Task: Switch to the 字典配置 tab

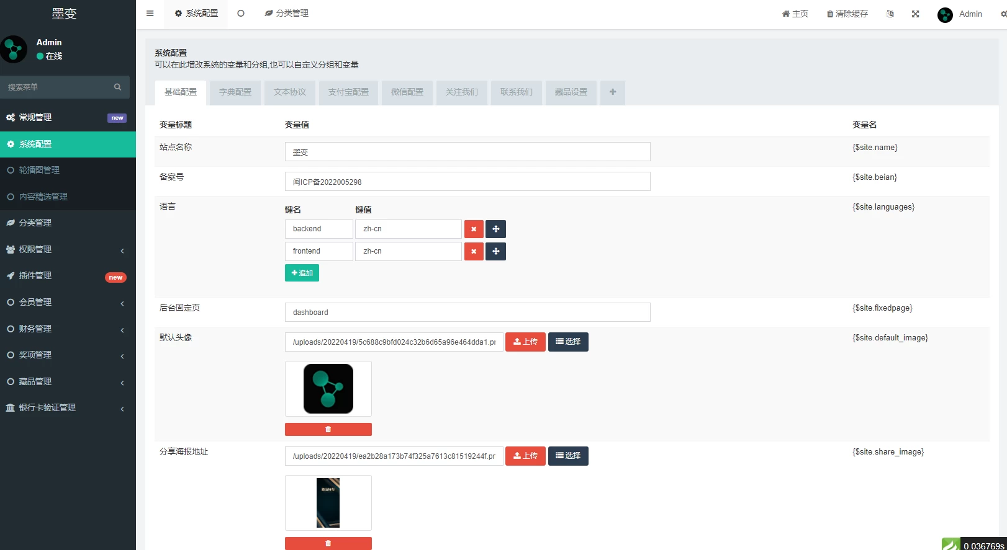Action: [235, 92]
